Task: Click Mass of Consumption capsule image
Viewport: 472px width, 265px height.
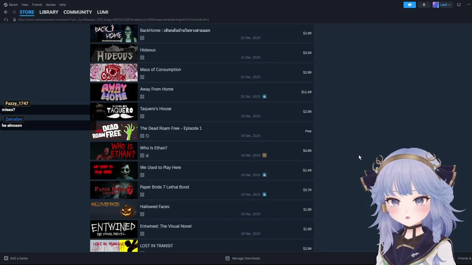Action: tap(114, 73)
